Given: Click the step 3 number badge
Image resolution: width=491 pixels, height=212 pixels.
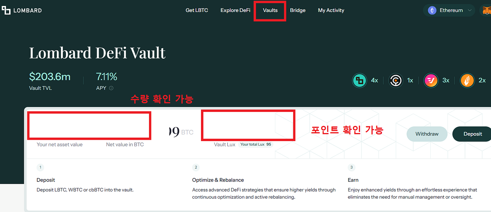Looking at the screenshot, I should click(x=351, y=167).
